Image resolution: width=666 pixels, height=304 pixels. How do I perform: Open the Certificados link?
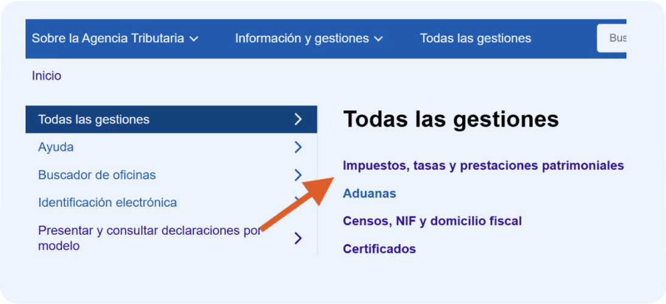coord(380,249)
